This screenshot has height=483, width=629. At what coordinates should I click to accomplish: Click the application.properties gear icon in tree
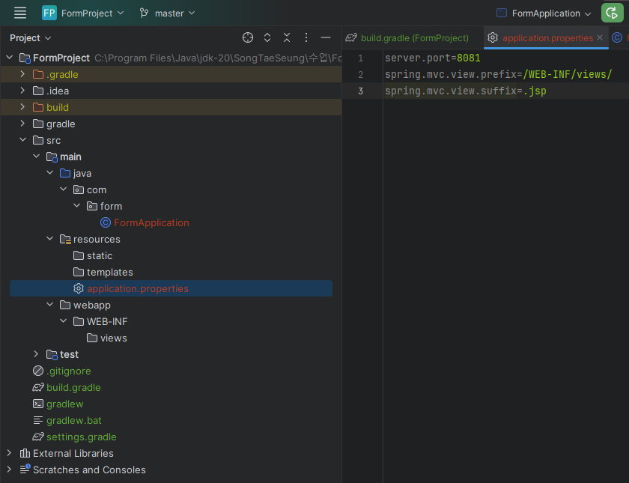pos(79,288)
